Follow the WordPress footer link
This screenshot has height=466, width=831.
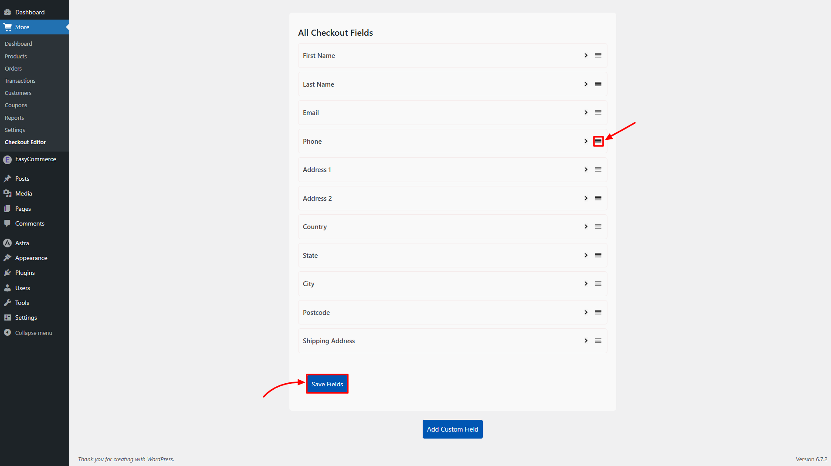[160, 459]
